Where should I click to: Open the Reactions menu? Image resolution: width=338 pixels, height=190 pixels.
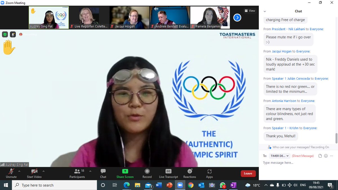[x=190, y=173]
